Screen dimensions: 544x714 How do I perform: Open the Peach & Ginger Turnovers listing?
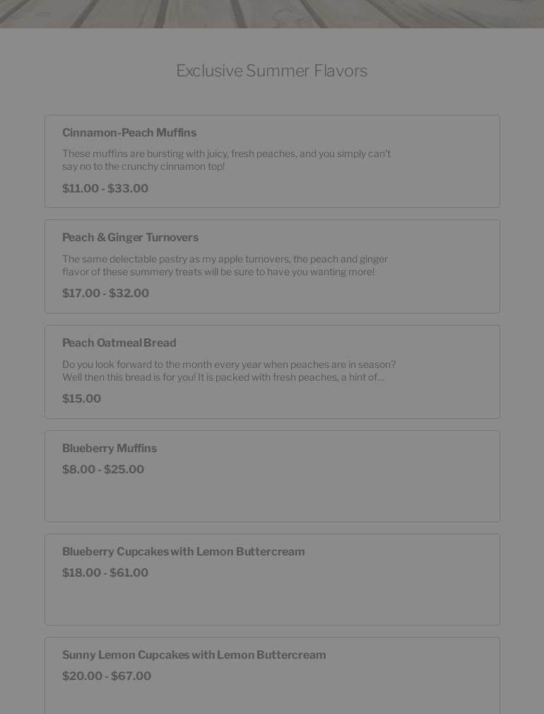[272, 266]
